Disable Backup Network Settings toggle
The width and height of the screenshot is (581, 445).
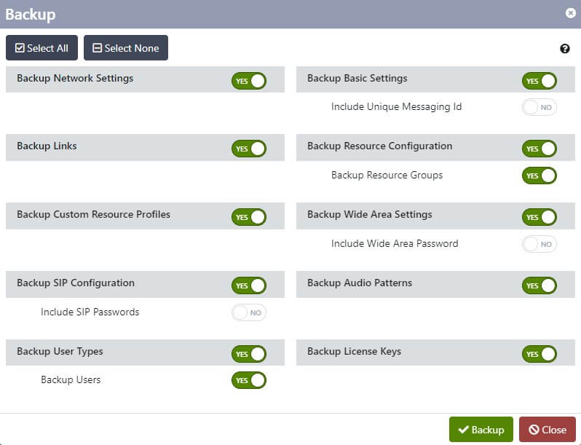click(249, 80)
